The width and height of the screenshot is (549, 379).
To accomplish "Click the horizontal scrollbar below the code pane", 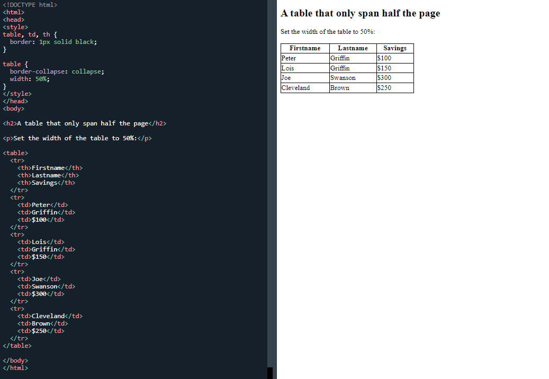I will [x=132, y=375].
